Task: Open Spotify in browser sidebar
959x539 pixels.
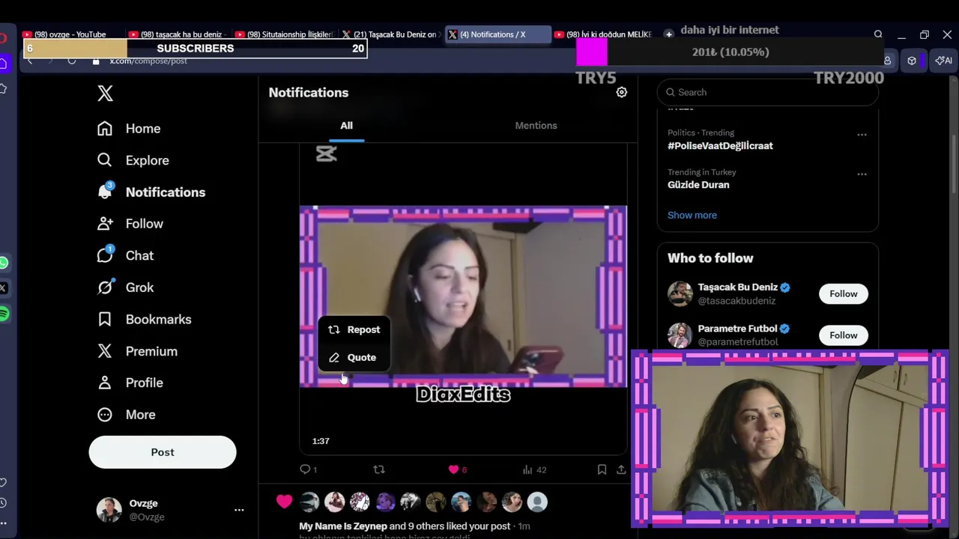Action: (4, 314)
